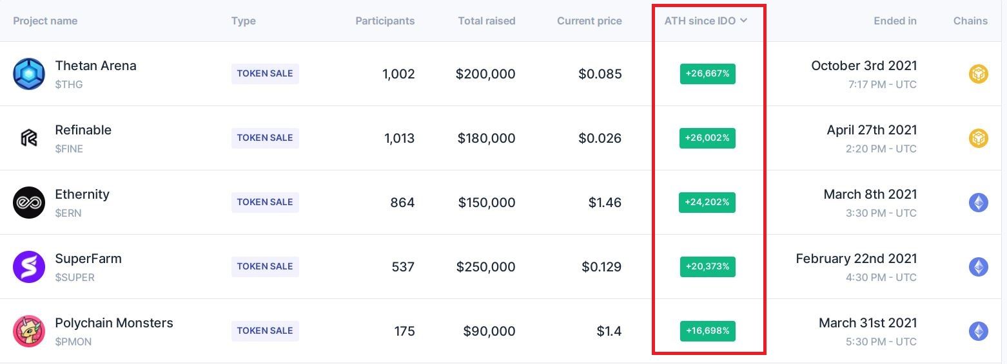The width and height of the screenshot is (1007, 364).
Task: Click the Ethernity infinity logo
Action: point(29,203)
